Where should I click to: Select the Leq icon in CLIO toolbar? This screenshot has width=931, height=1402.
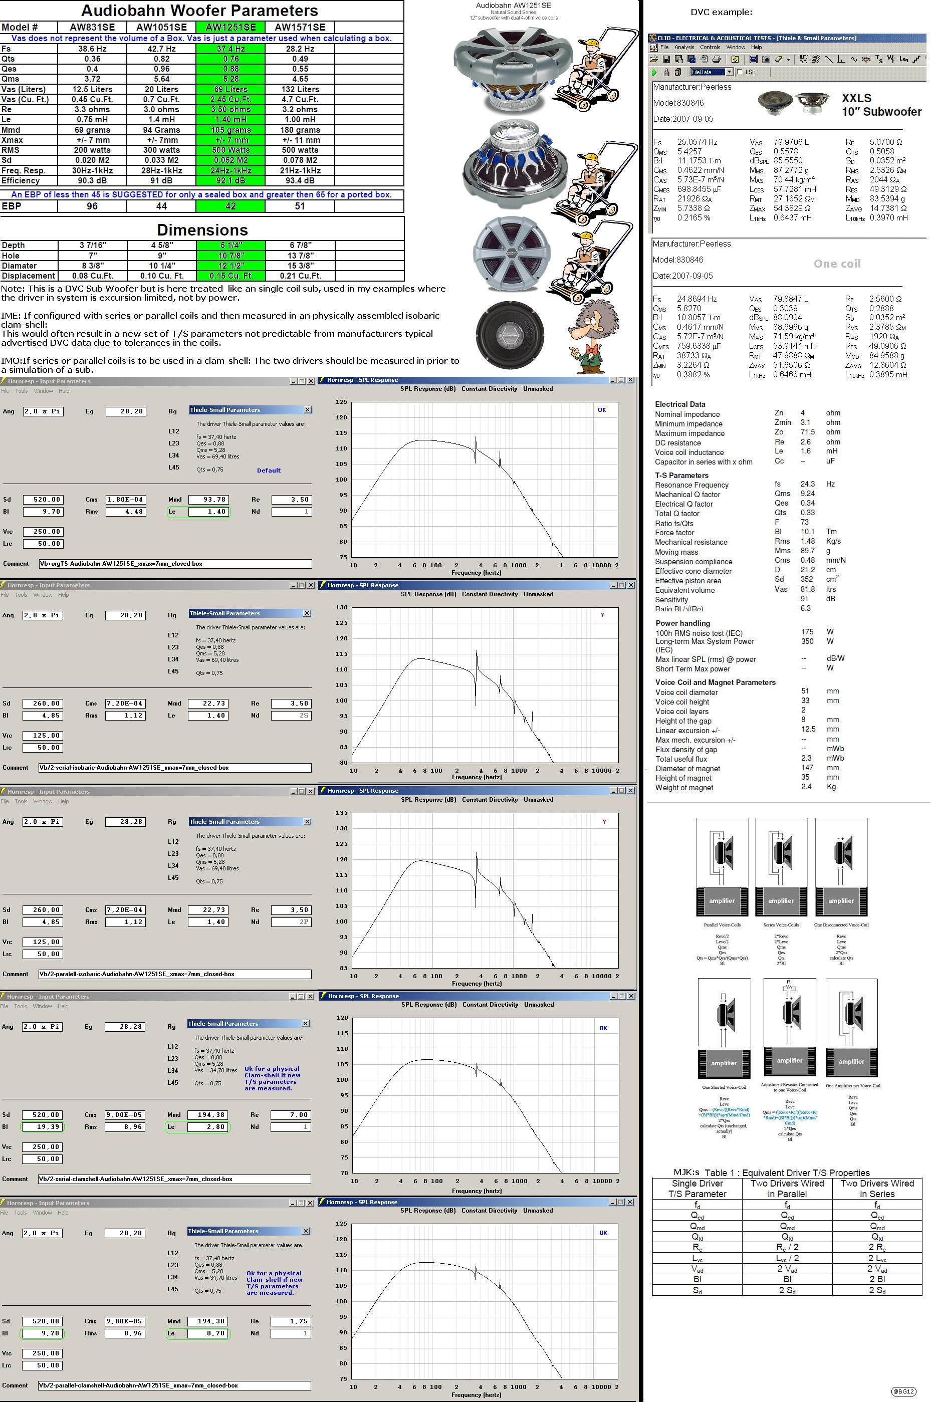coord(904,59)
